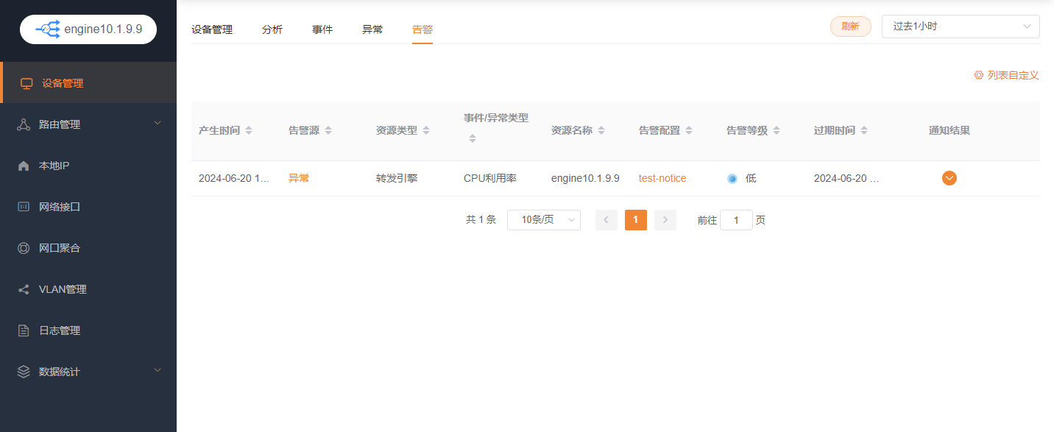Click the 本地IP home icon
The width and height of the screenshot is (1054, 432).
click(x=24, y=166)
